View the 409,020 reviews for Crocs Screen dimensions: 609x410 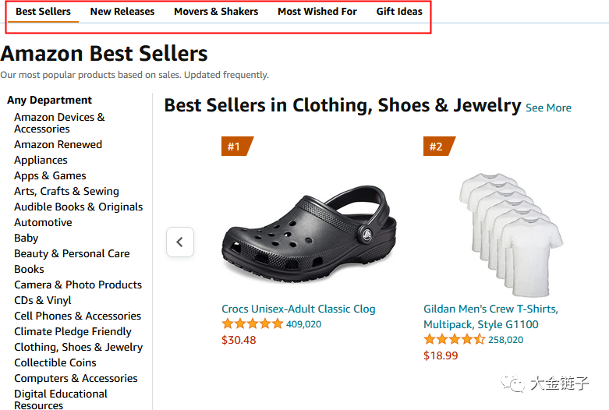[x=303, y=324]
